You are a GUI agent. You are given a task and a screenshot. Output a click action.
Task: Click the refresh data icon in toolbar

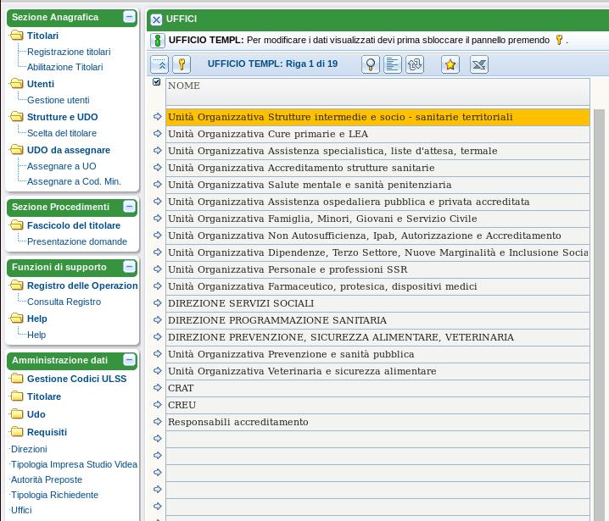[415, 64]
